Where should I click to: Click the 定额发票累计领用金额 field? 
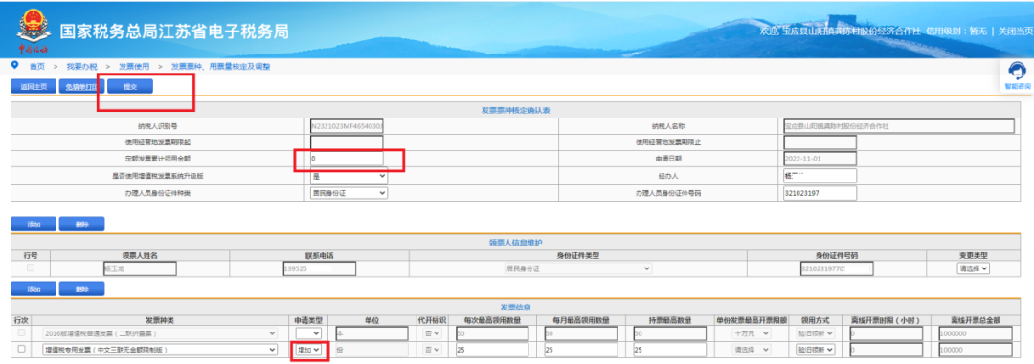pos(347,159)
